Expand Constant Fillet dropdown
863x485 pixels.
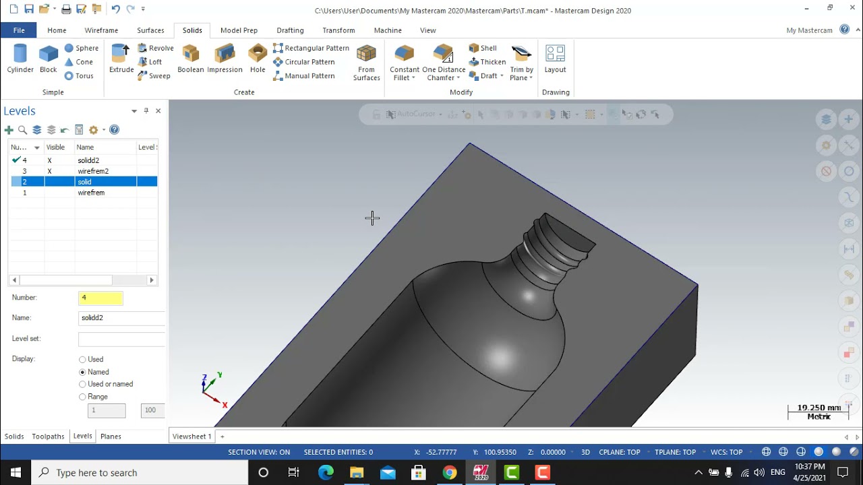413,78
